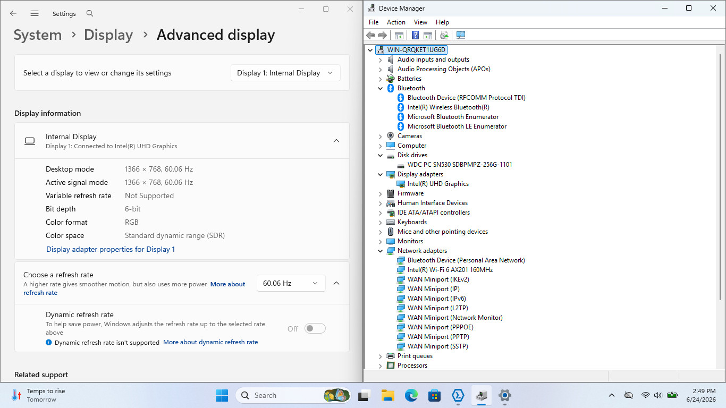The height and width of the screenshot is (408, 726).
Task: Open Settings navigation hamburger menu
Action: (35, 13)
